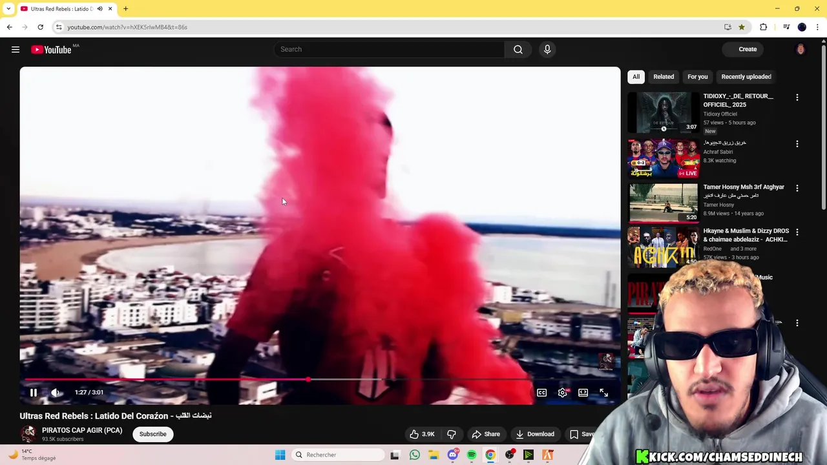Open the weather widget showing 14°C

coord(32,455)
